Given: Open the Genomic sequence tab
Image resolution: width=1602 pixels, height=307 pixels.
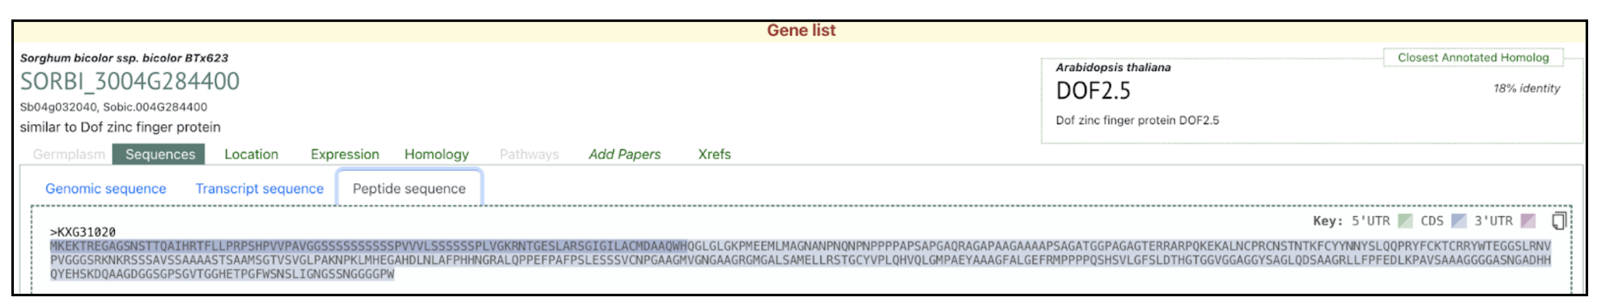Looking at the screenshot, I should 106,189.
